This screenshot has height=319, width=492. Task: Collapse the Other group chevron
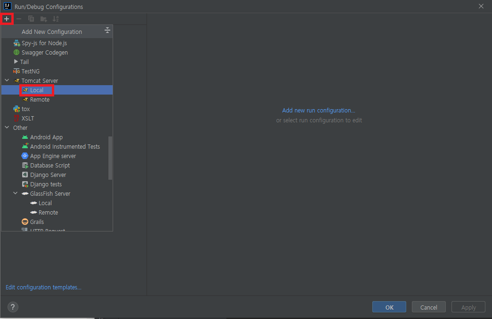[7, 128]
